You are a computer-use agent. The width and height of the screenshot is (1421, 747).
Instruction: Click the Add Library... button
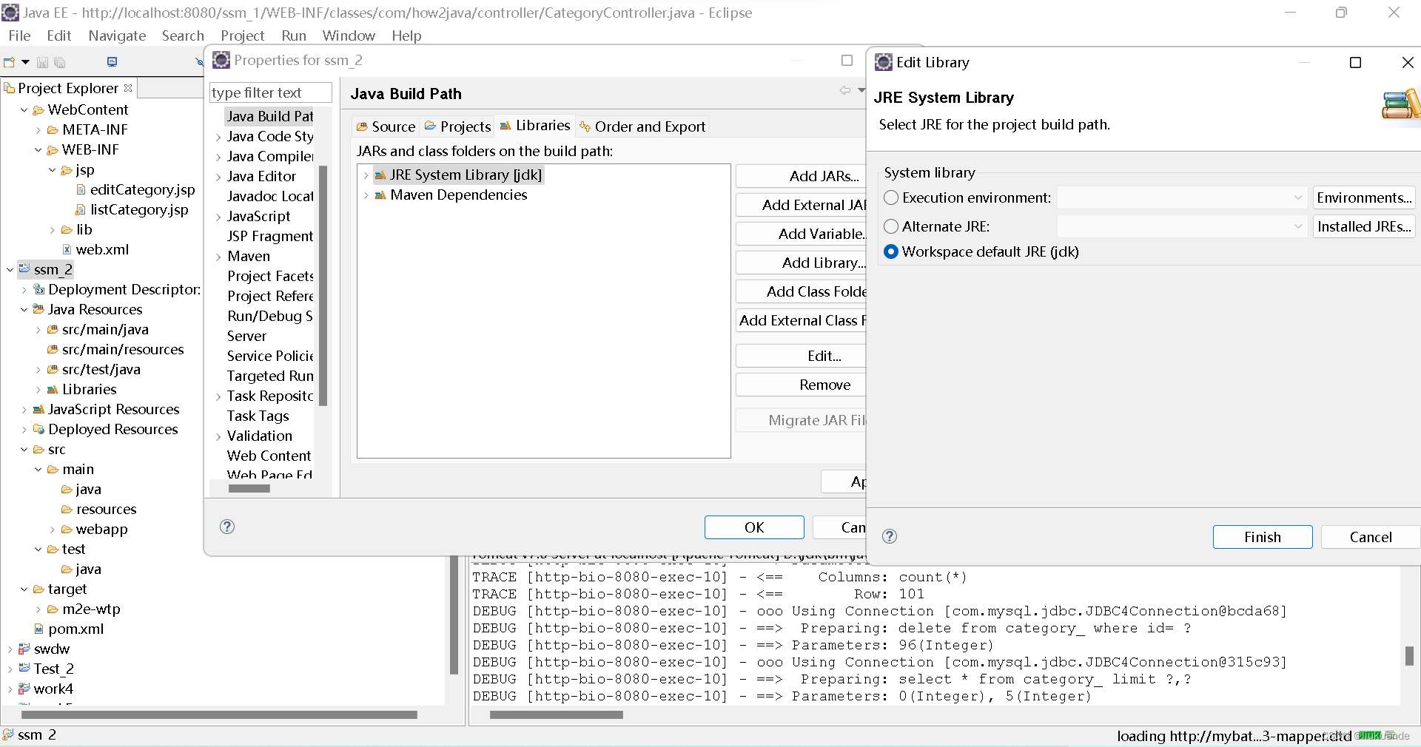pyautogui.click(x=802, y=263)
